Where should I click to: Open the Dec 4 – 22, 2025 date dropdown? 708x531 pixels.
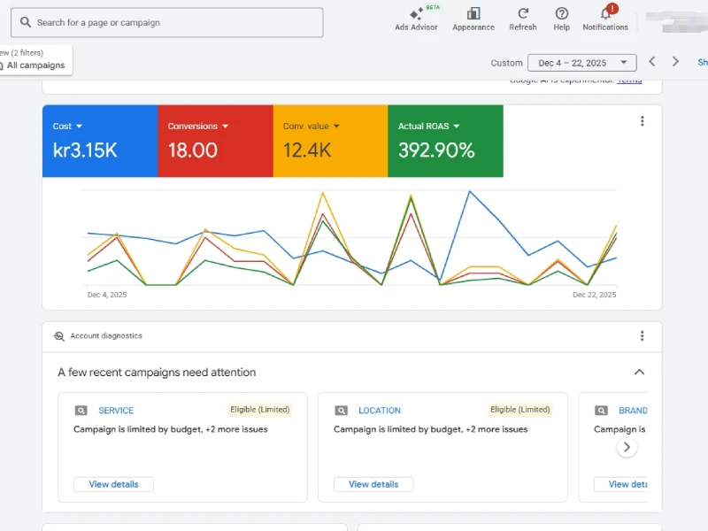[581, 63]
